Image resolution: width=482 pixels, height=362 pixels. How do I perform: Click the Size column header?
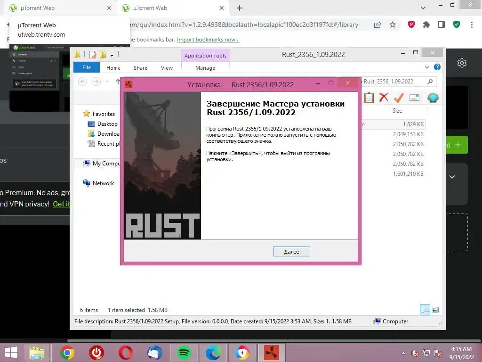tap(397, 110)
